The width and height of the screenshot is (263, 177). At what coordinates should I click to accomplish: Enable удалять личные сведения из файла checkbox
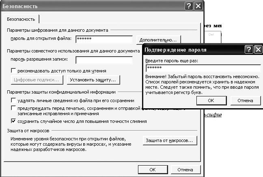coord(13,101)
